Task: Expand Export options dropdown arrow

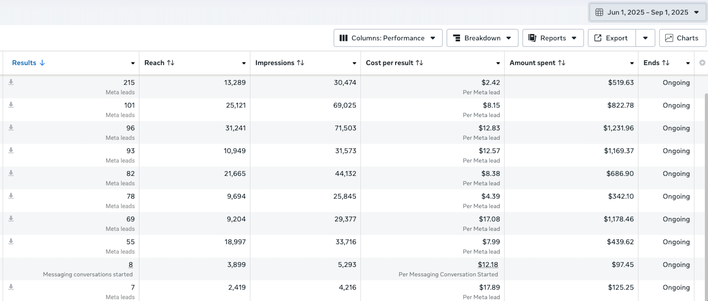Action: (645, 38)
